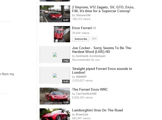The image size is (162, 120).
Task: Visit uploader TaxTheRich100's channel
Action: click(86, 94)
